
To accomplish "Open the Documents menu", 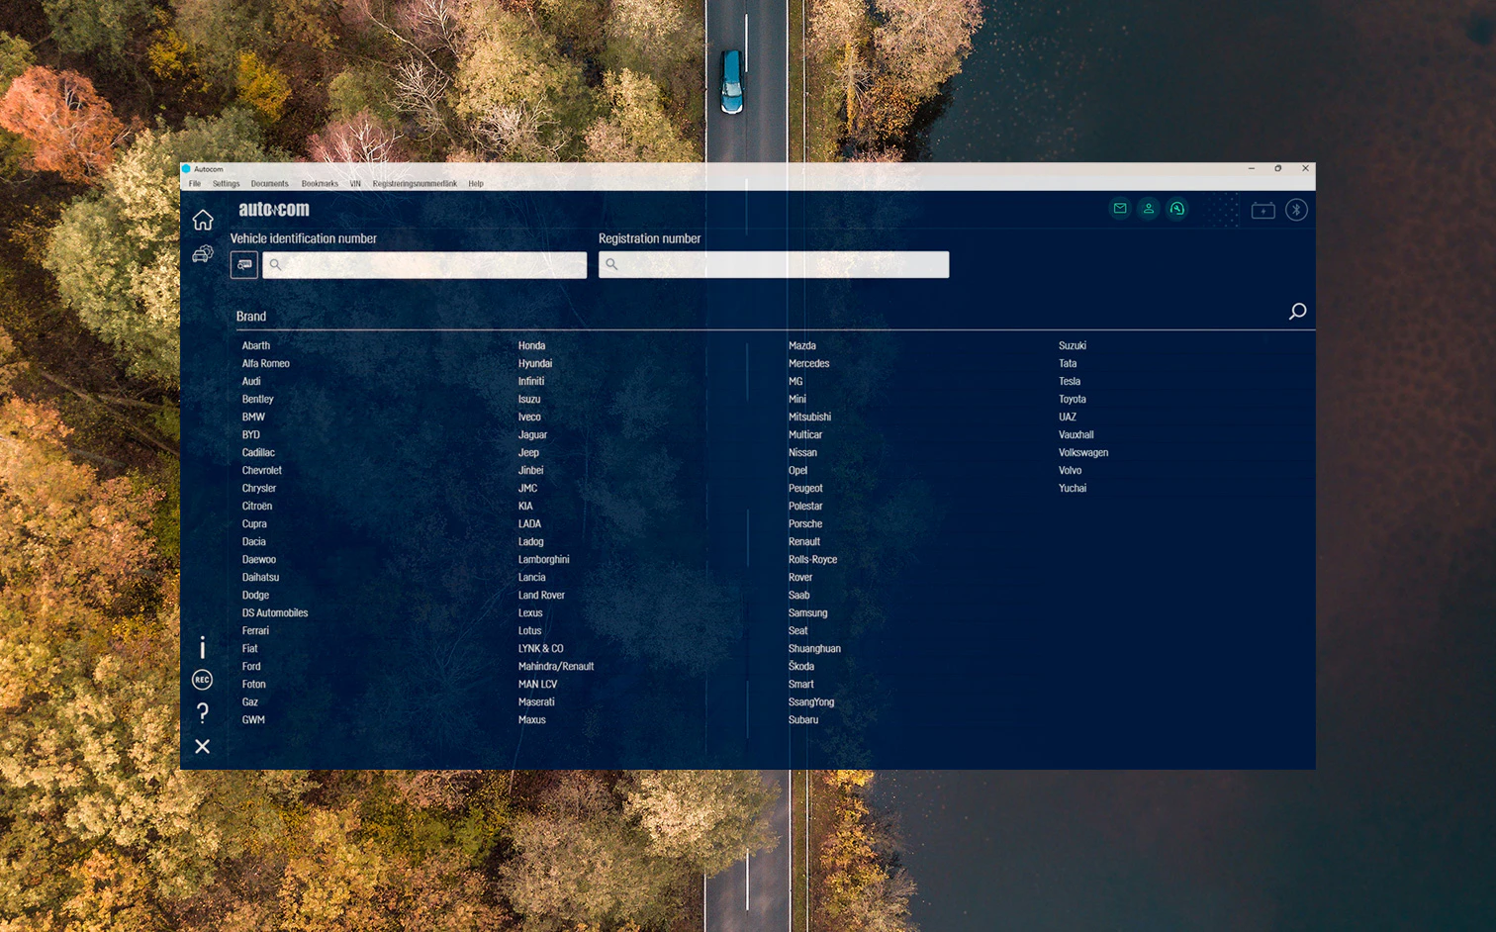I will (270, 184).
